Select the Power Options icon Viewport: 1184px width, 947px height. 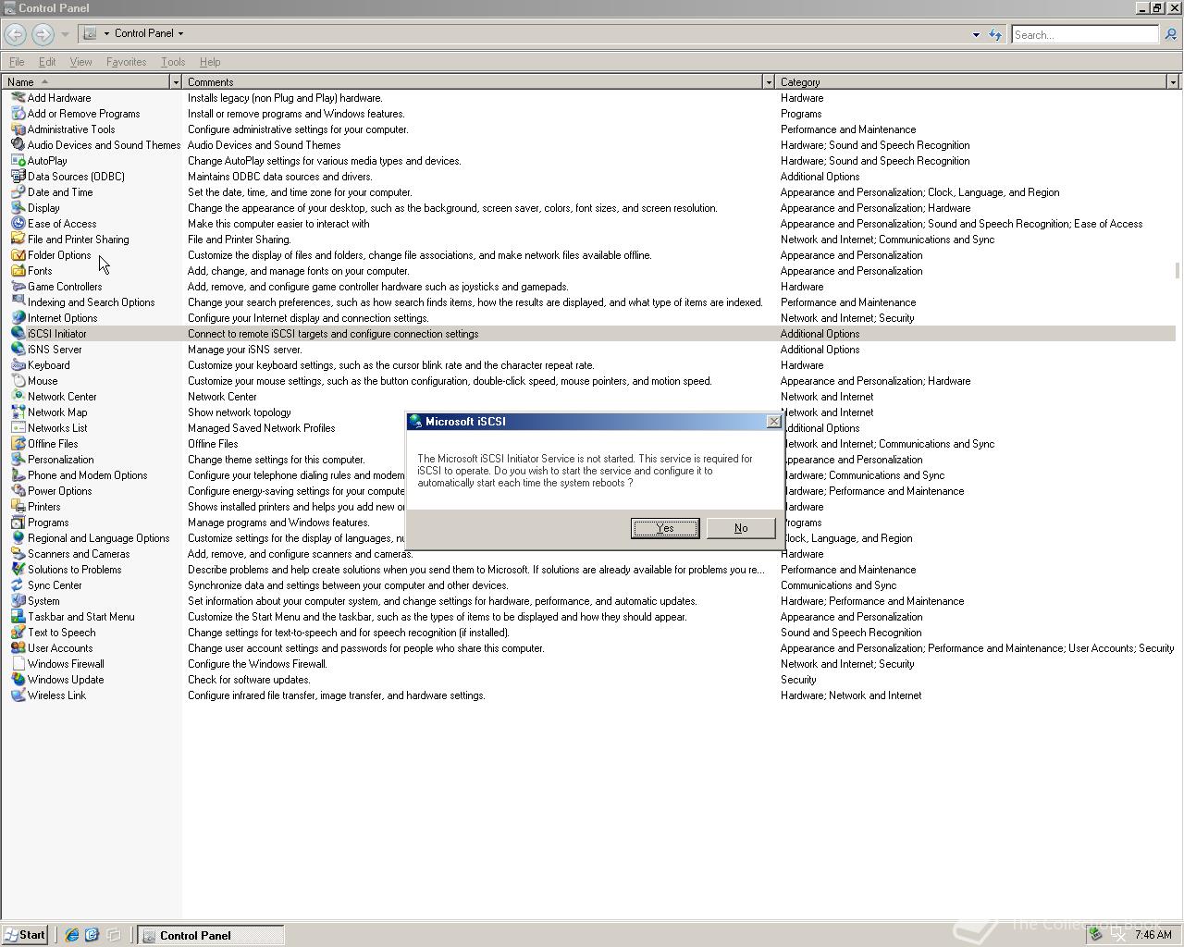18,491
